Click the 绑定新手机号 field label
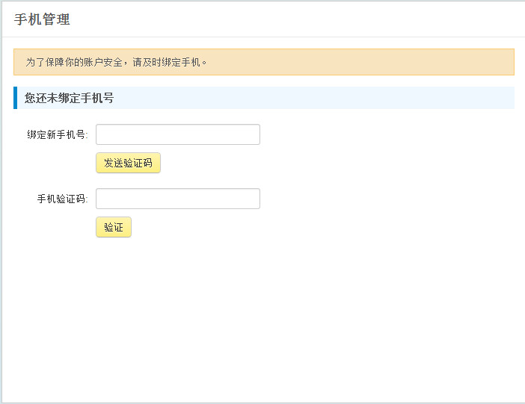The height and width of the screenshot is (404, 525). (x=58, y=135)
